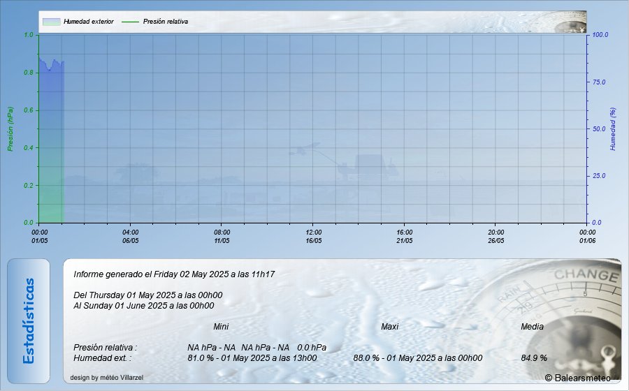Click the 50.0 humidity axis value
Viewport: 629px width, 391px height.
(x=599, y=129)
